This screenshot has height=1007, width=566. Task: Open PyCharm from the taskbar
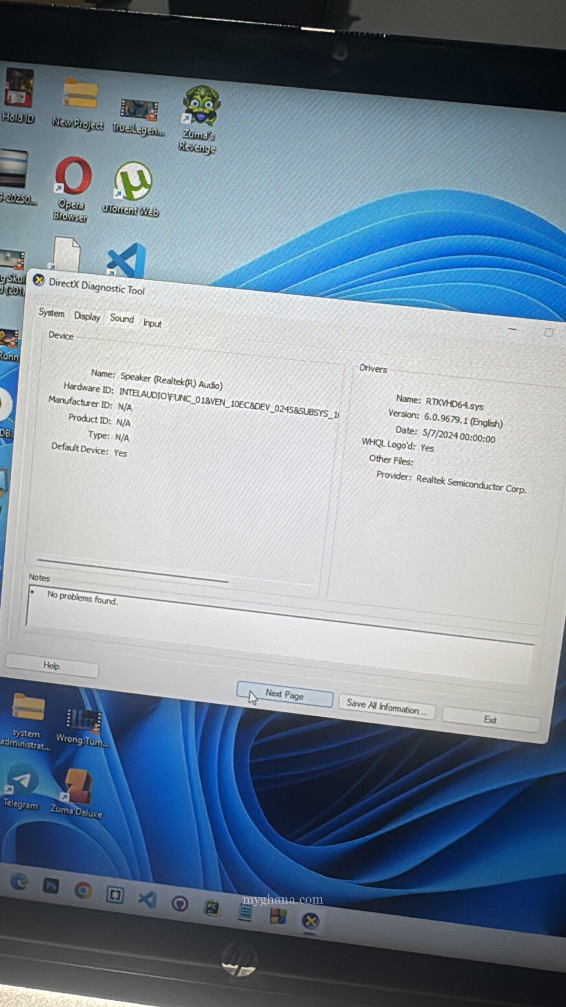click(212, 908)
